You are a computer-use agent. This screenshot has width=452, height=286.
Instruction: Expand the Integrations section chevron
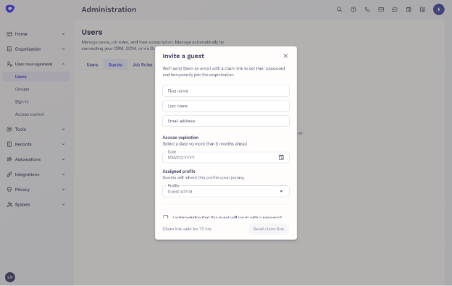[x=63, y=174]
